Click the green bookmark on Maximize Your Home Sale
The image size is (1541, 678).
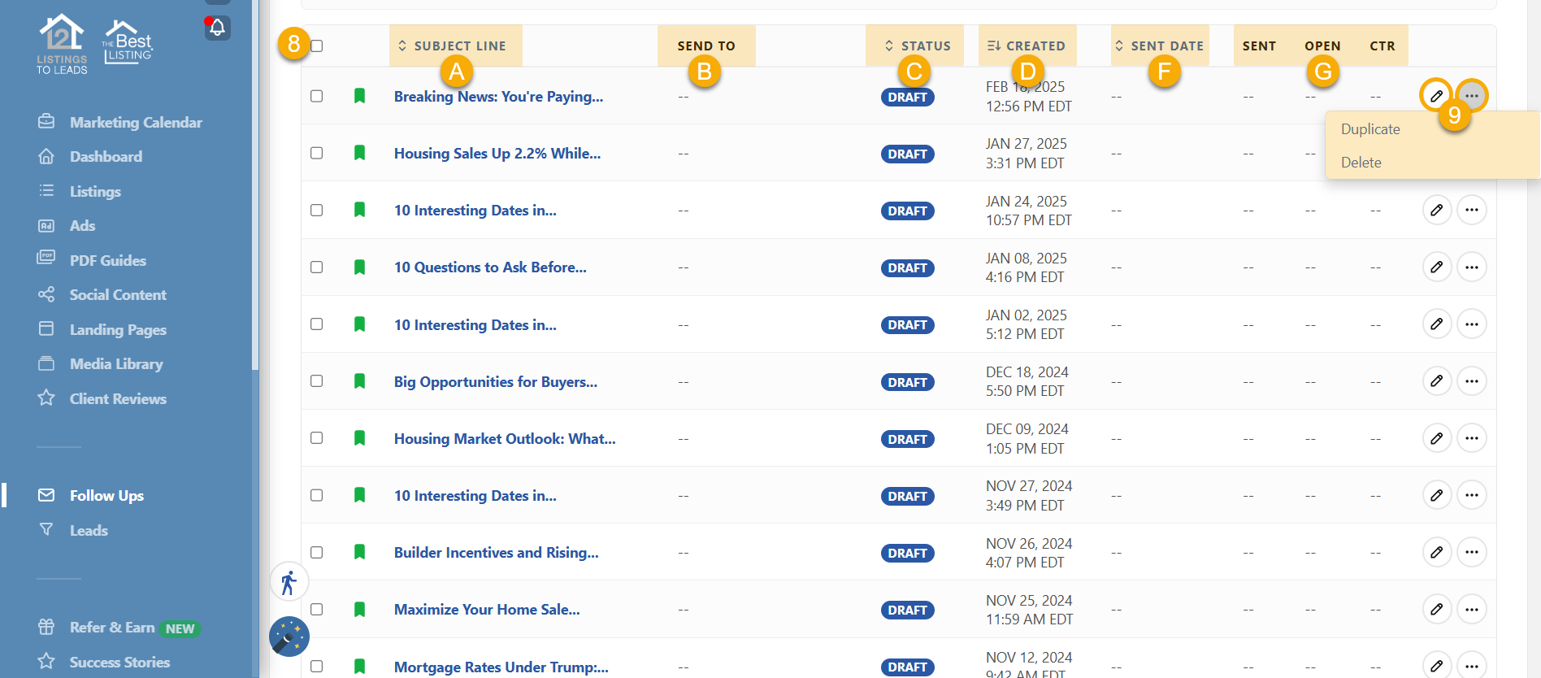359,609
